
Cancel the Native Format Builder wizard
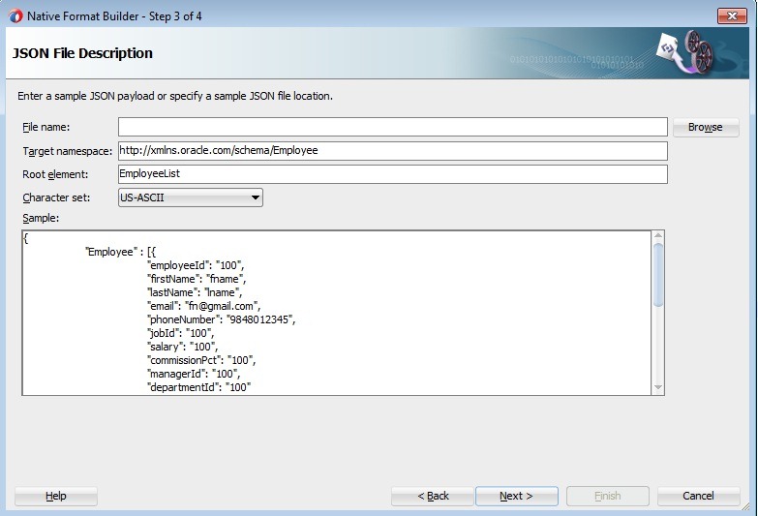698,496
